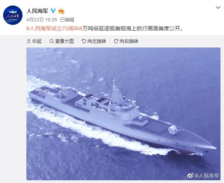The height and width of the screenshot is (183, 224).
Task: View the large image via 查看大图
Action: click(x=62, y=41)
